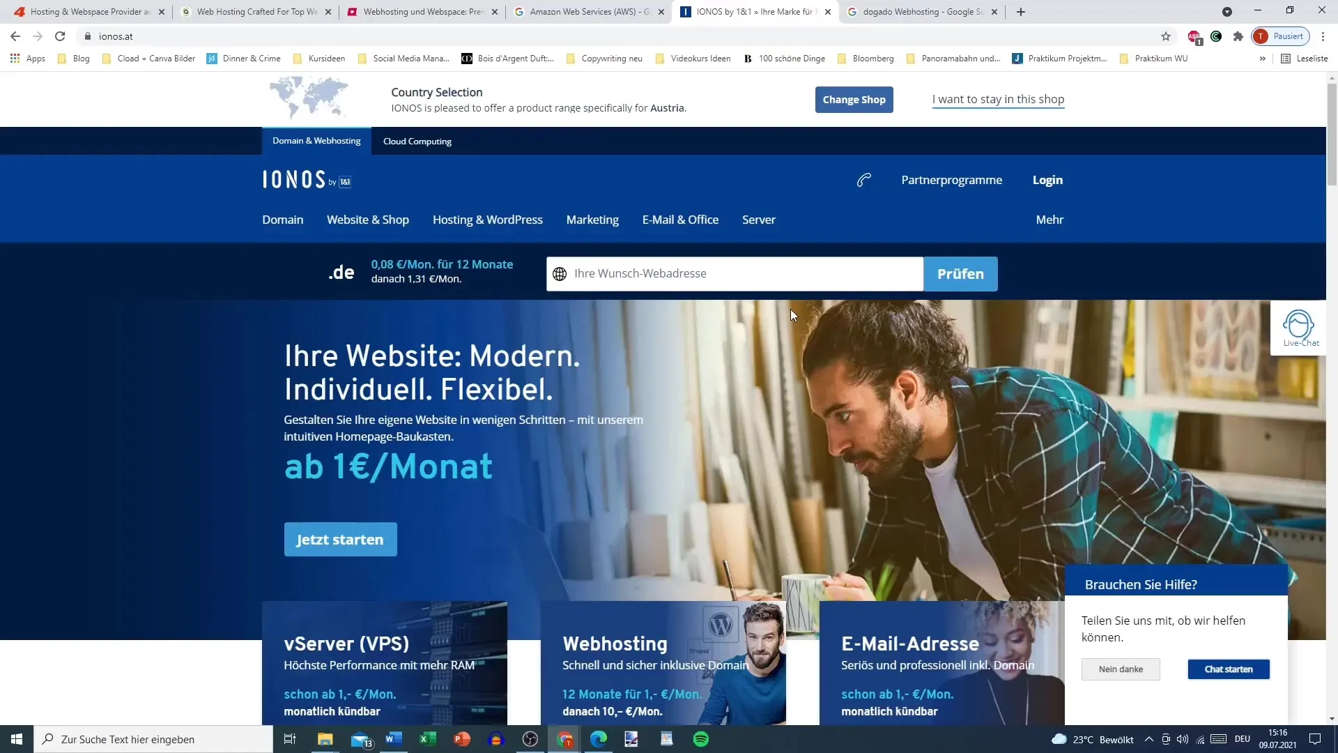Click the Prüfen domain check button
Image resolution: width=1338 pixels, height=753 pixels.
tap(960, 274)
